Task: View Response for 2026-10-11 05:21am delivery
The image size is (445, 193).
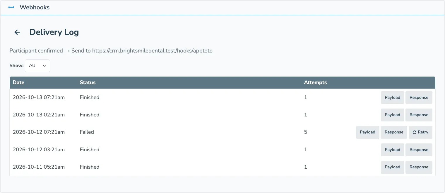Action: pyautogui.click(x=419, y=167)
